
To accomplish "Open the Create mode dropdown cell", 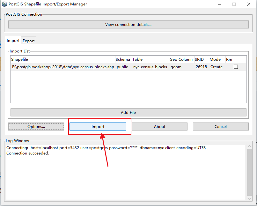I will click(217, 67).
